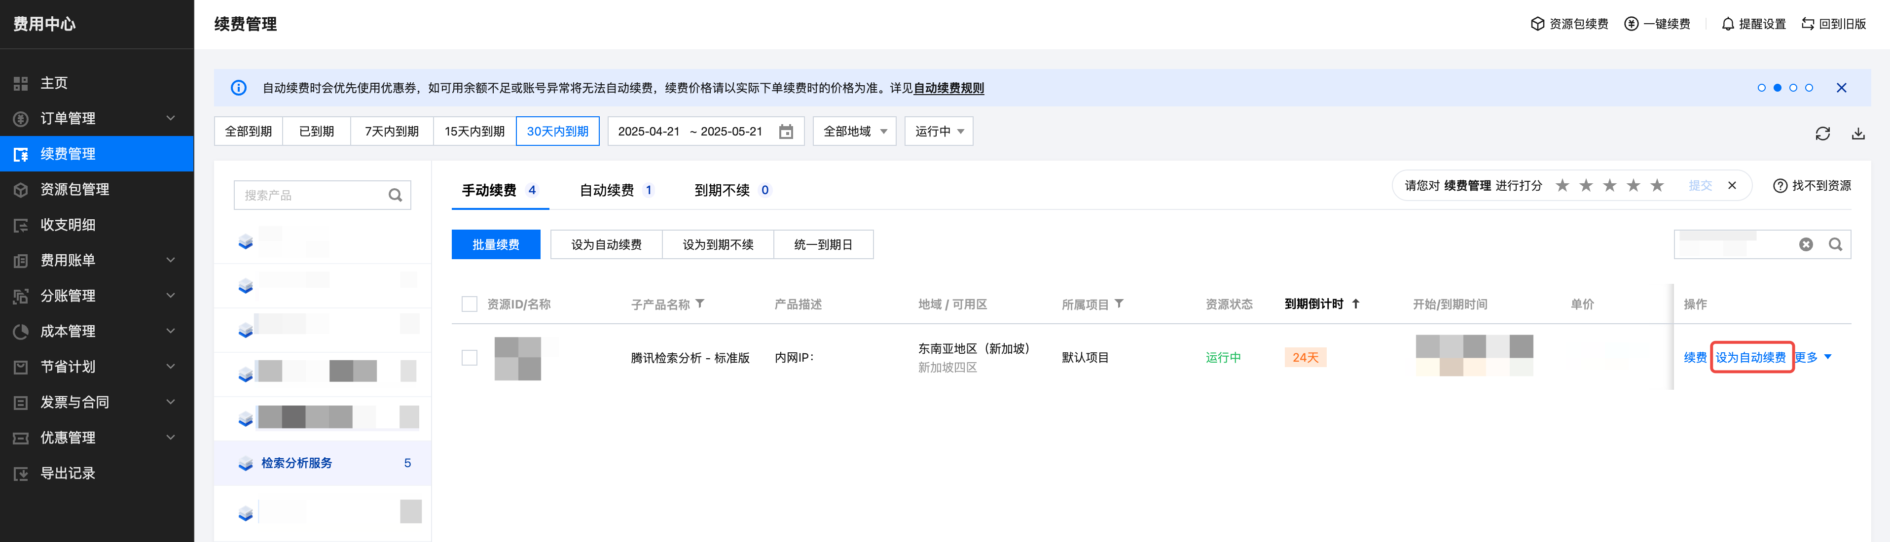1890x542 pixels.
Task: Click the 回到旧版 switch icon
Action: point(1808,24)
